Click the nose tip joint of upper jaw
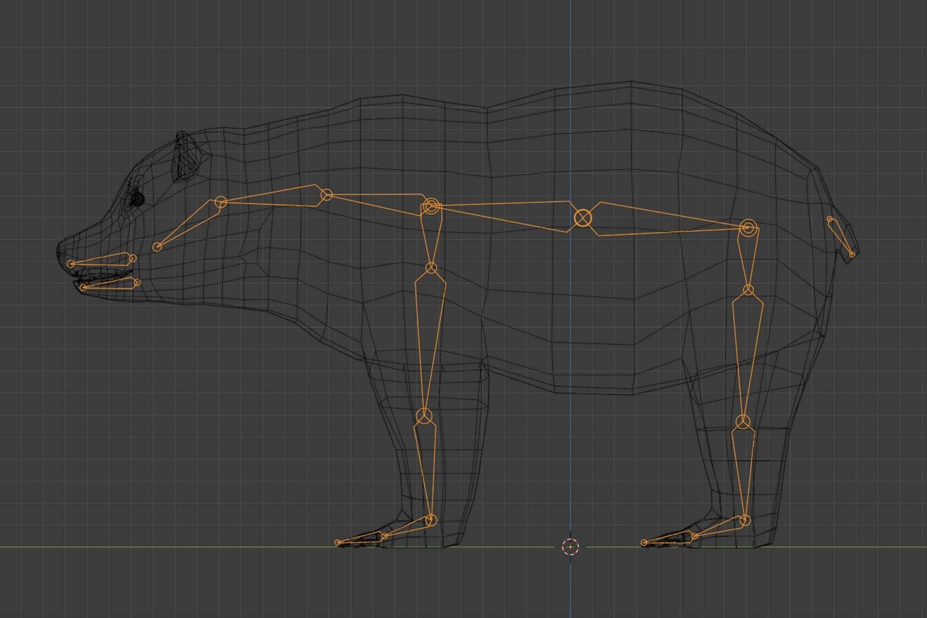Image resolution: width=927 pixels, height=618 pixels. (x=71, y=264)
